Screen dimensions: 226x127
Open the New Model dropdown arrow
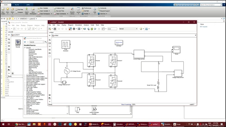click(x=52, y=29)
